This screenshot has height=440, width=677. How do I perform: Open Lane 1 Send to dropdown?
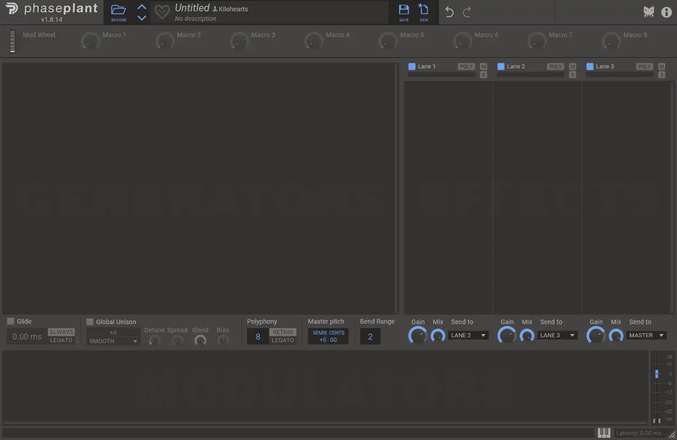coord(468,335)
